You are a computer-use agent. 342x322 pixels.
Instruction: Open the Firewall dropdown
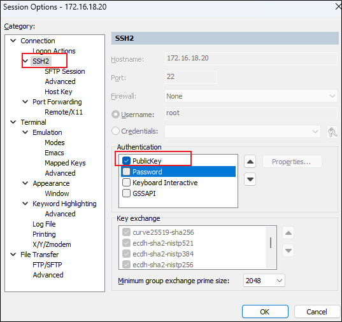[251, 96]
